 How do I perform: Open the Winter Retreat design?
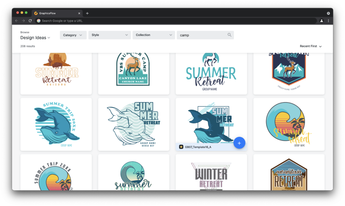tap(211, 172)
